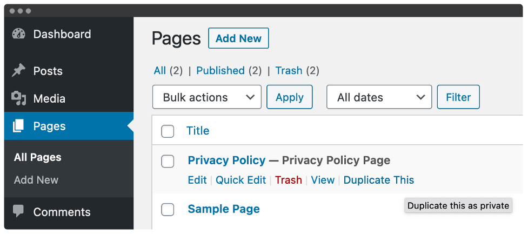
Task: Sort by the Title column header
Action: (x=198, y=131)
